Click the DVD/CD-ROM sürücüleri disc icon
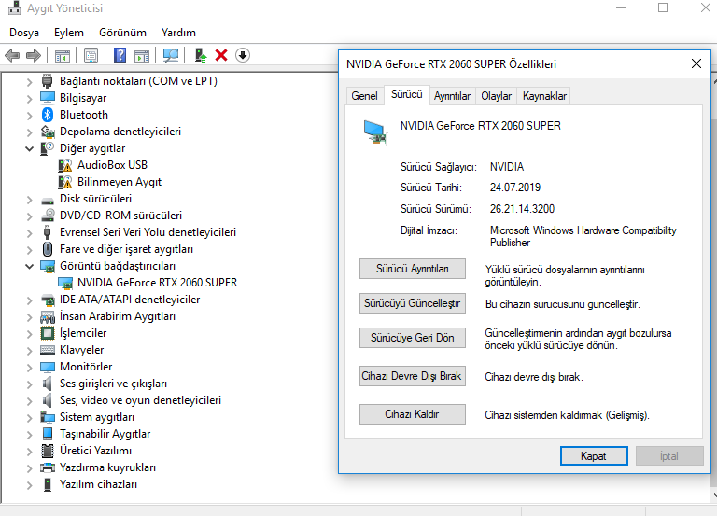 point(48,216)
